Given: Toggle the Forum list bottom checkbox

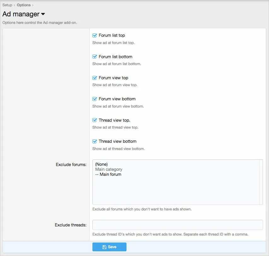Looking at the screenshot, I should point(95,57).
